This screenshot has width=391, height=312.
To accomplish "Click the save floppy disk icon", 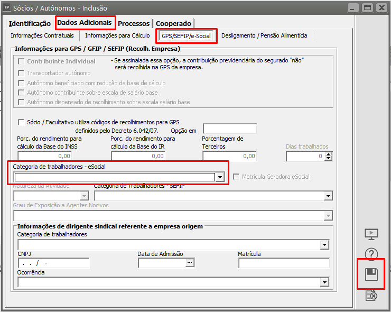I will (371, 274).
